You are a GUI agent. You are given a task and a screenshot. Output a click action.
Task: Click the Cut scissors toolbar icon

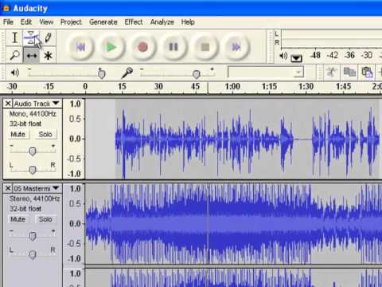(331, 72)
